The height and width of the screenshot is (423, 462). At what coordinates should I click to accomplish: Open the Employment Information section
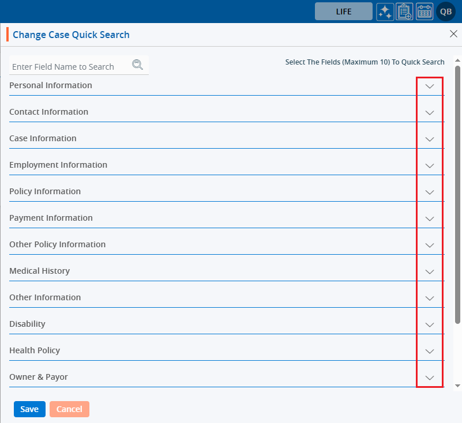click(x=430, y=165)
